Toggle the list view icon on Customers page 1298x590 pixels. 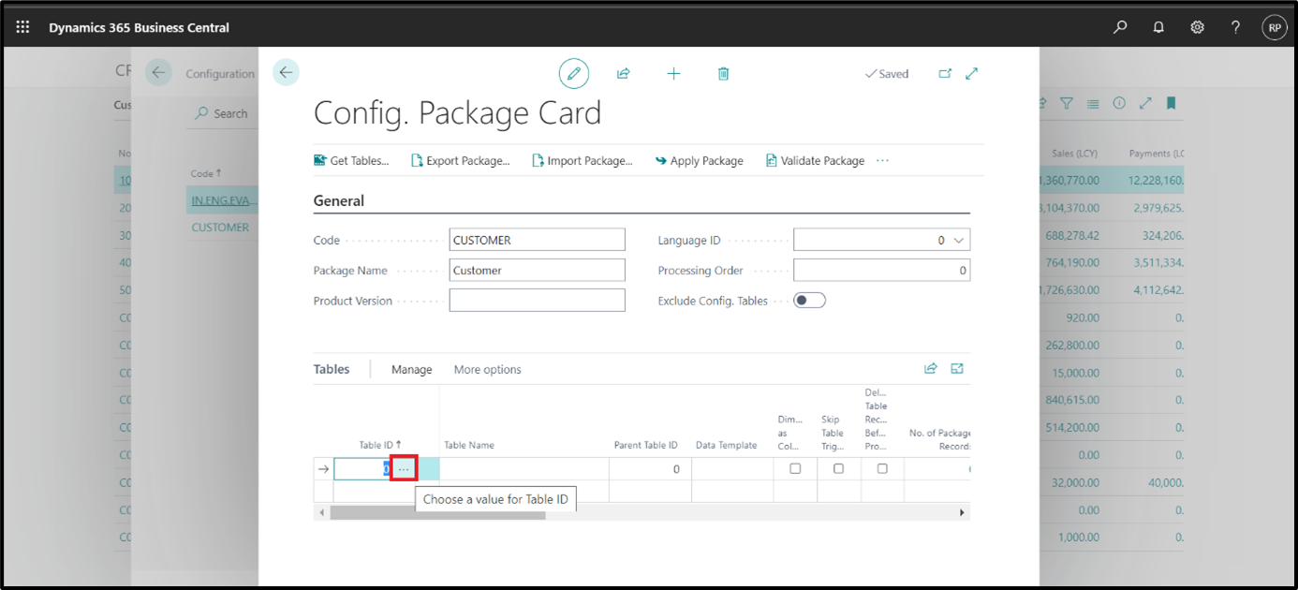[x=1093, y=104]
